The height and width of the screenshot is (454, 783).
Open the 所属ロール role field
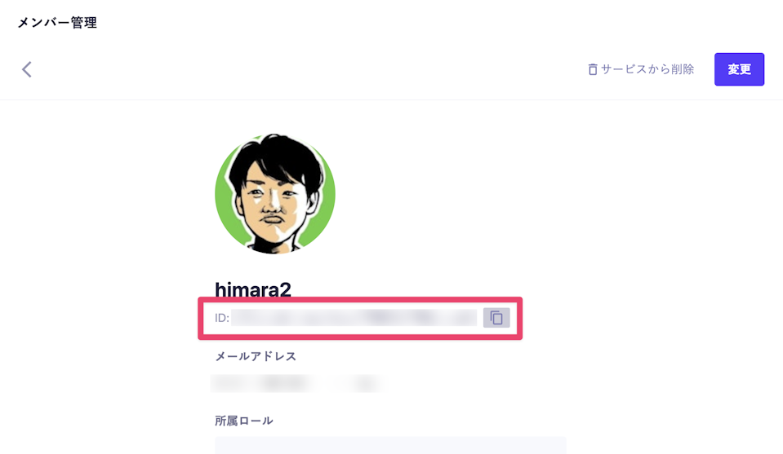[x=390, y=445]
